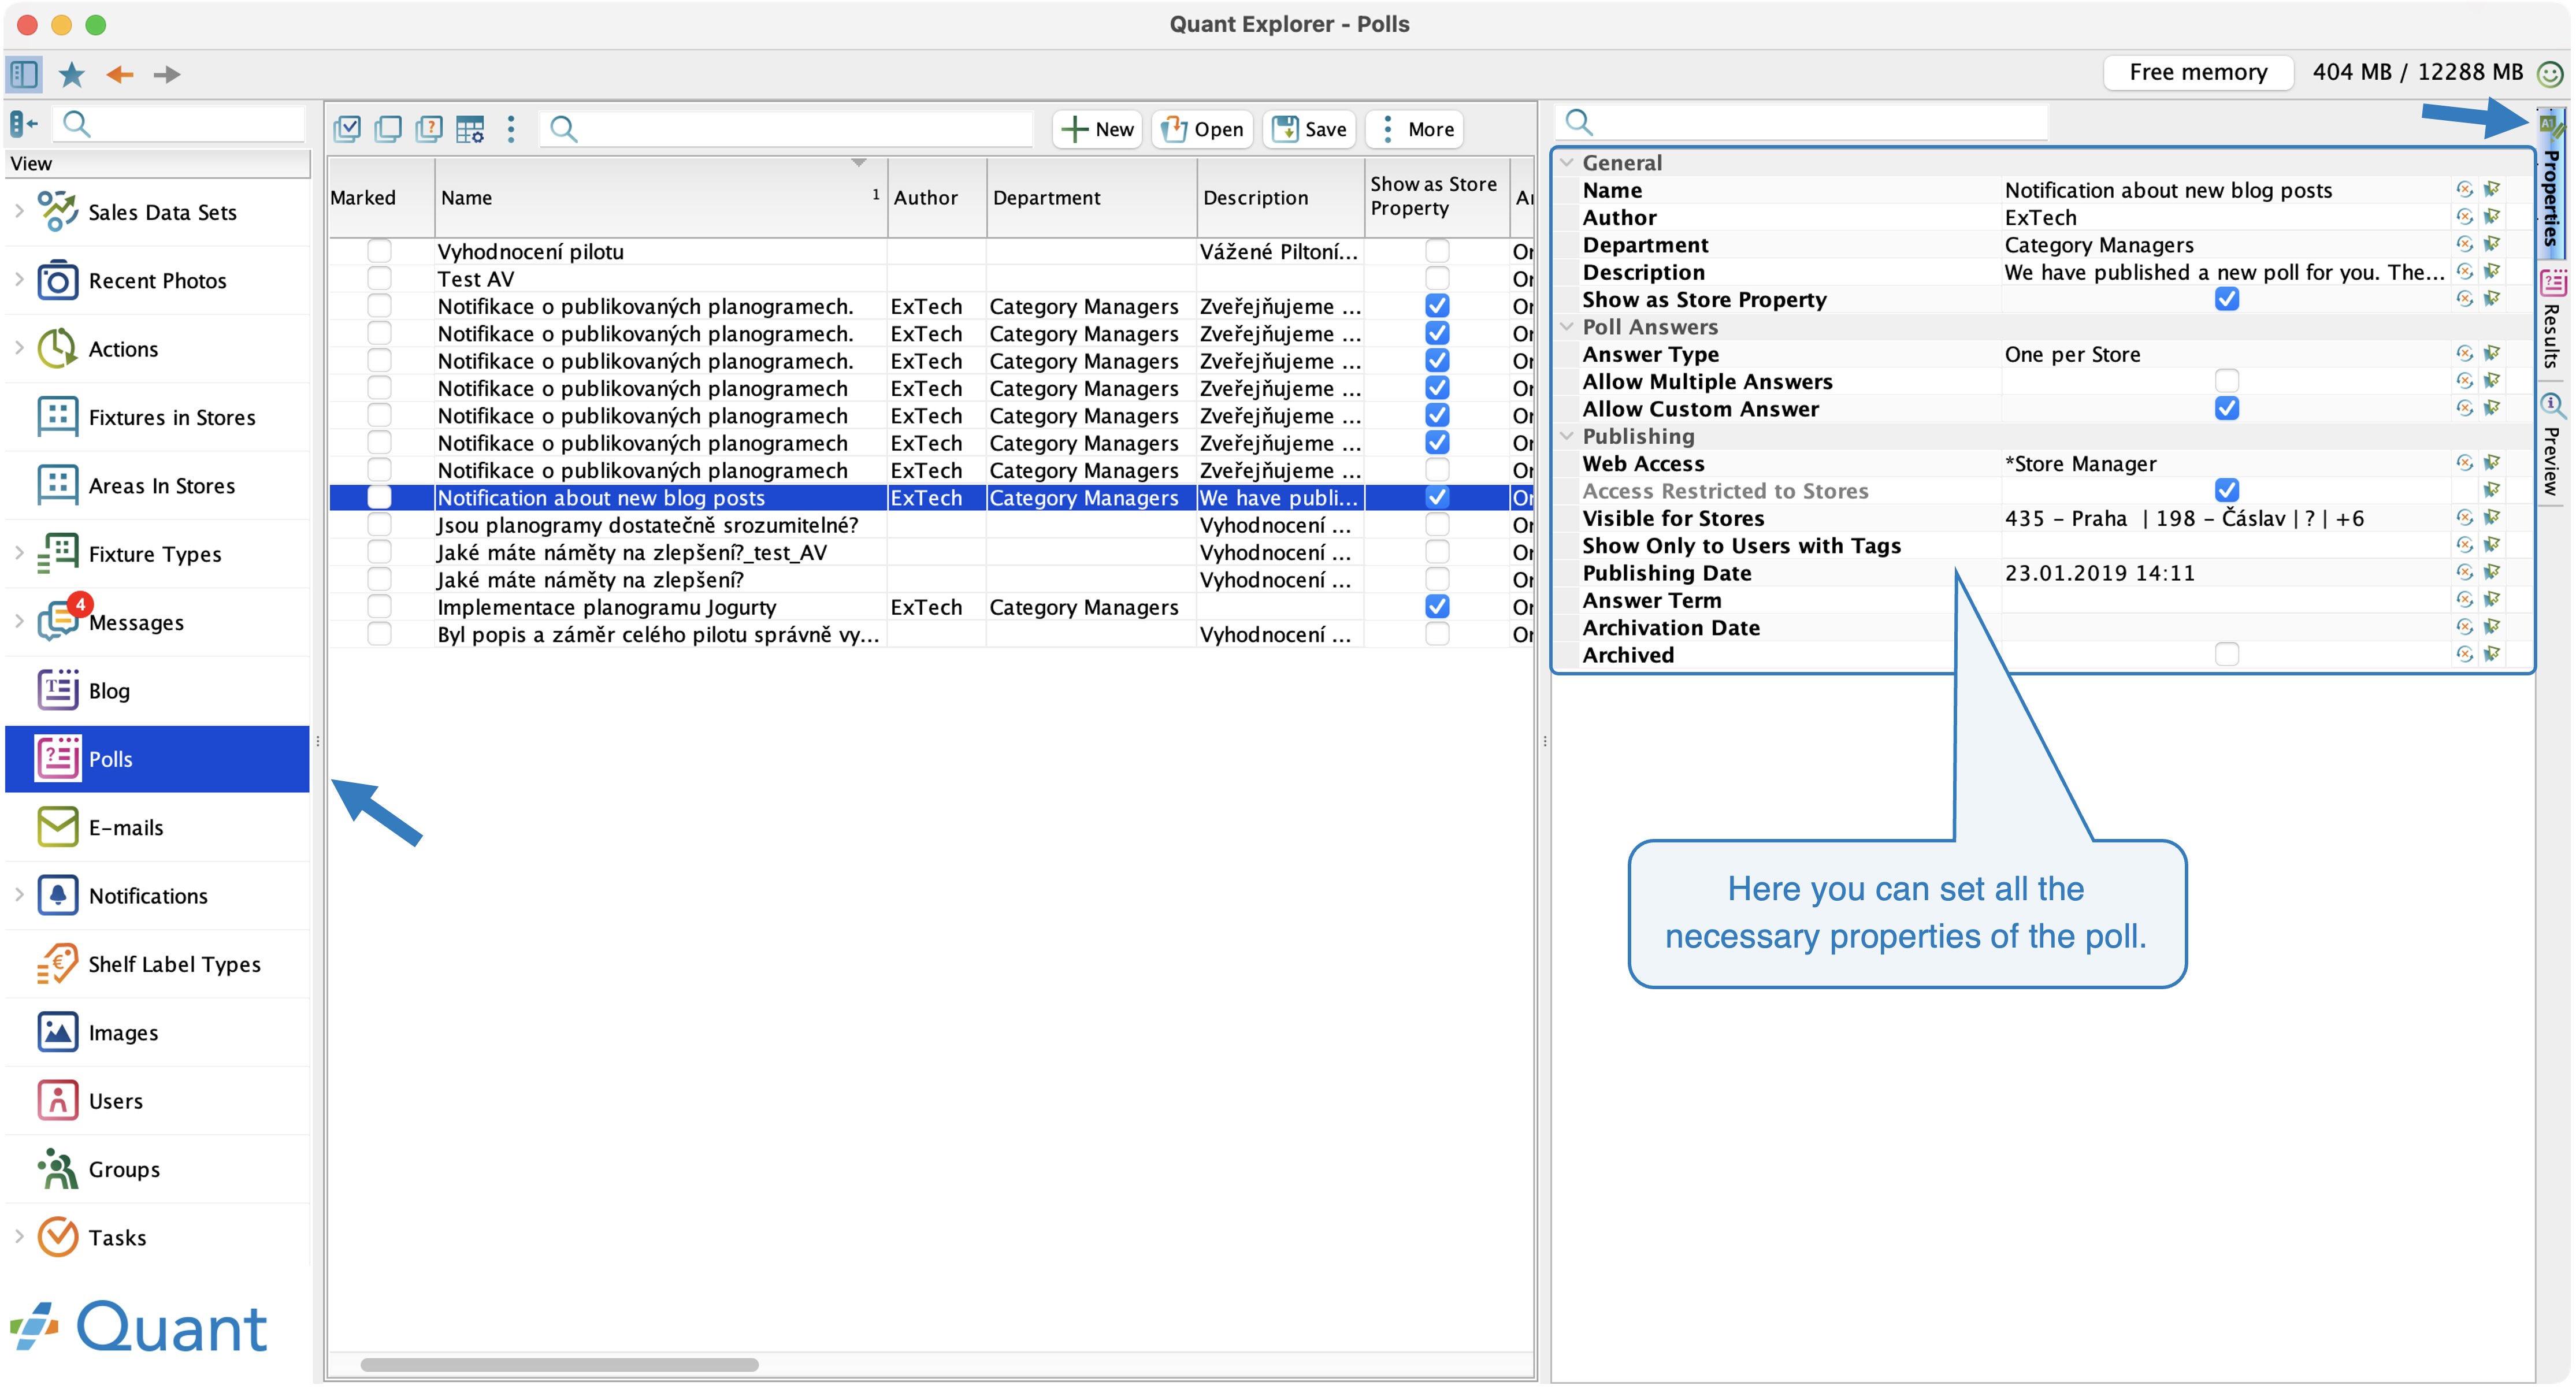Expand the Actions tree node
Screen dimensions: 2576x1389
point(19,348)
